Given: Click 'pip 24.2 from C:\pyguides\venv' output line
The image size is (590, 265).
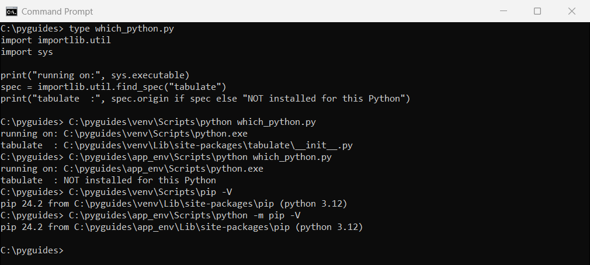Looking at the screenshot, I should (174, 203).
